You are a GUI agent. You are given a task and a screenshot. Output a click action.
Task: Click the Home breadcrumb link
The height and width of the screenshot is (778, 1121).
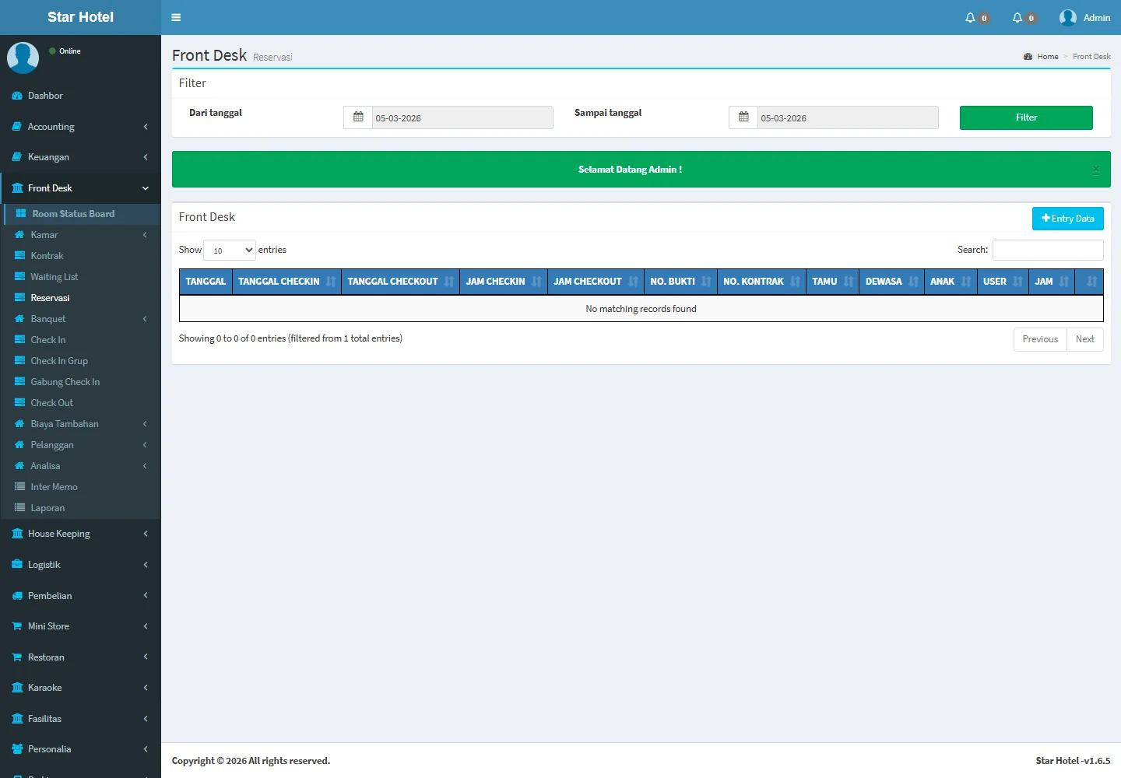(1047, 57)
